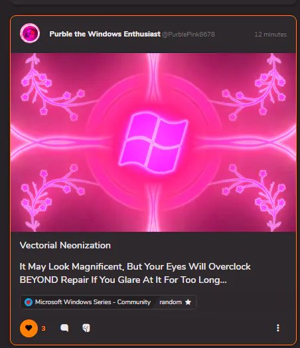The height and width of the screenshot is (348, 300).
Task: Like the post with the heart button
Action: [29, 328]
